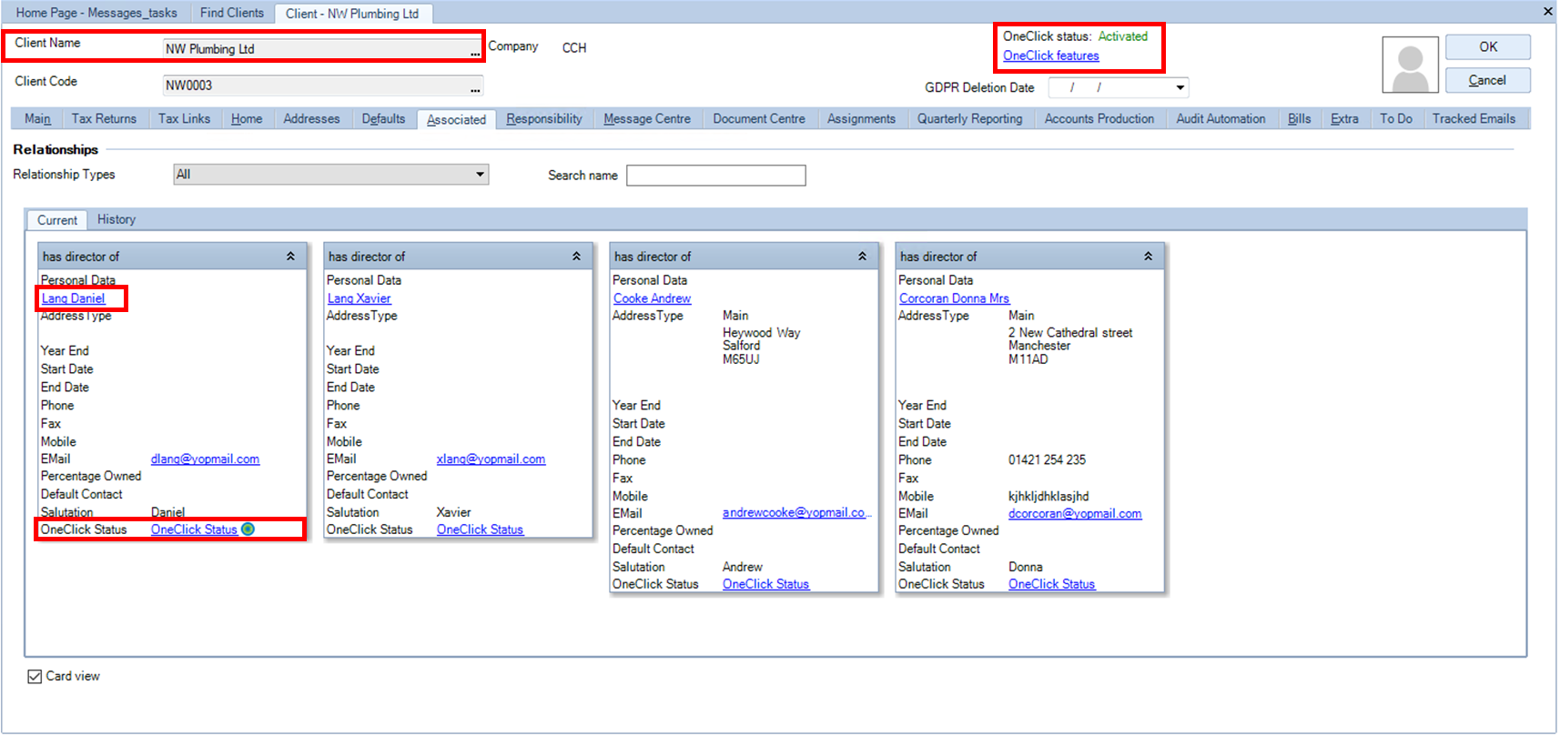The width and height of the screenshot is (1560, 736).
Task: Open the Cooke Andrew contact link
Action: tap(652, 298)
